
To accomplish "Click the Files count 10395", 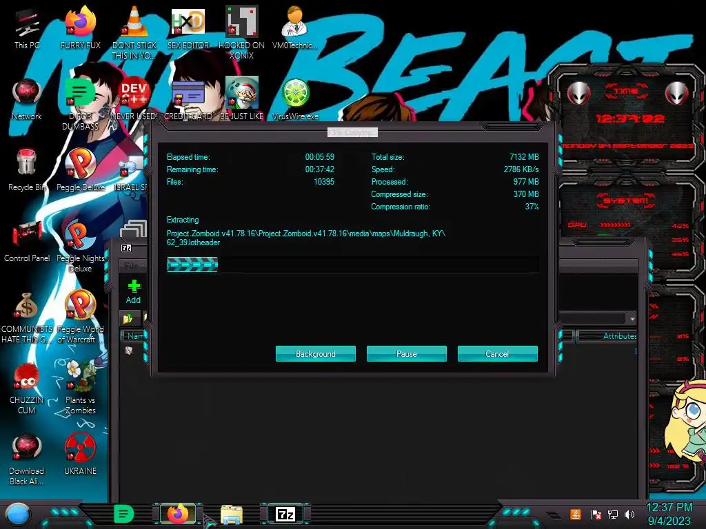I will coord(324,182).
